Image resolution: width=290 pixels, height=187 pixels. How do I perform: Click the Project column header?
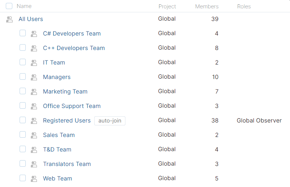pos(167,7)
